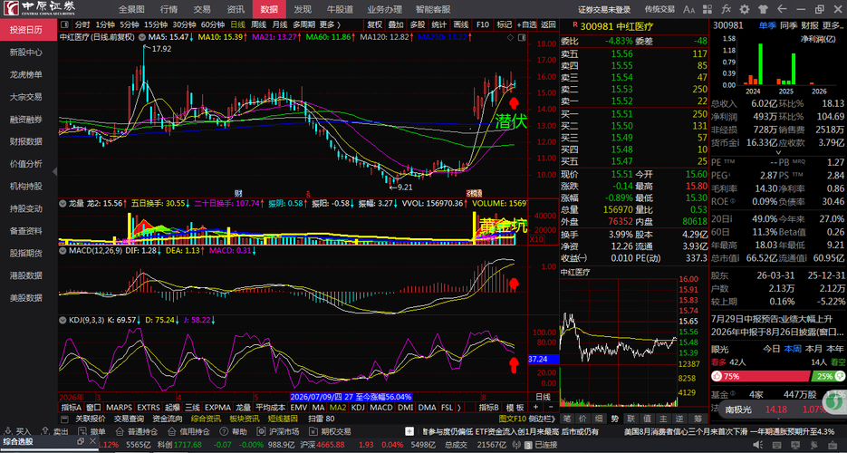Click the list icon left of 关联报价
The width and height of the screenshot is (847, 453).
[x=65, y=419]
